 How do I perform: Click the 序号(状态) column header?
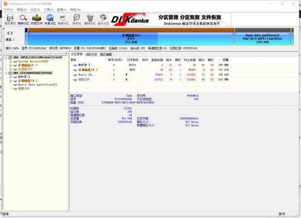tap(115, 60)
